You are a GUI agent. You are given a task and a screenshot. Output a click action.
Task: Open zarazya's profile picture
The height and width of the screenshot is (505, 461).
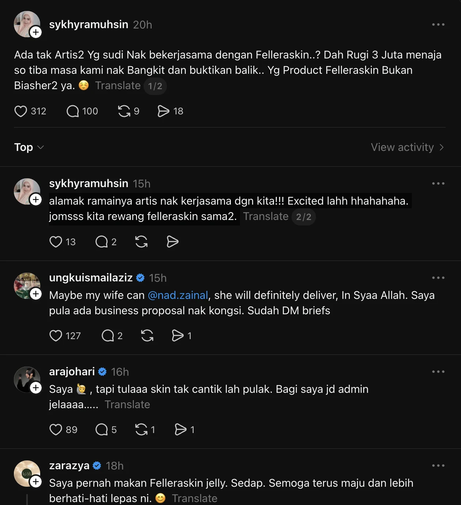coord(26,473)
